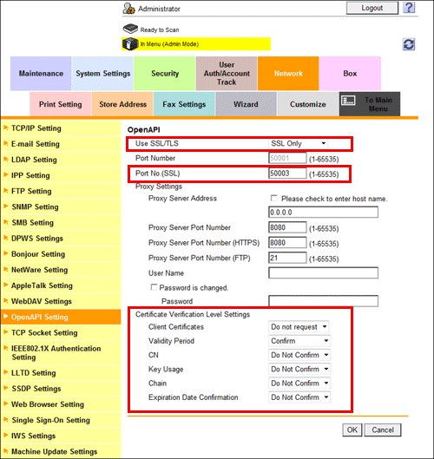The width and height of the screenshot is (434, 459).
Task: Check the enter host name checkbox
Action: (x=273, y=199)
